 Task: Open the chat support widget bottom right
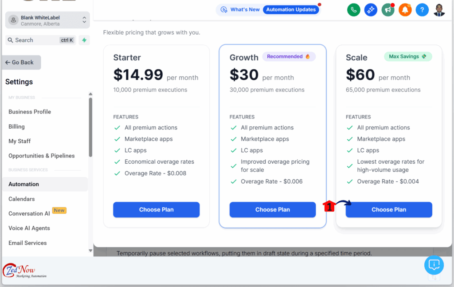[434, 265]
